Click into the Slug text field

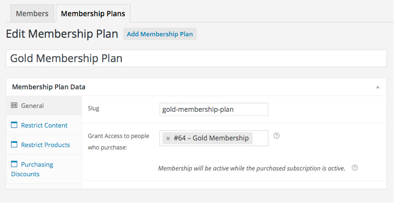tap(214, 109)
